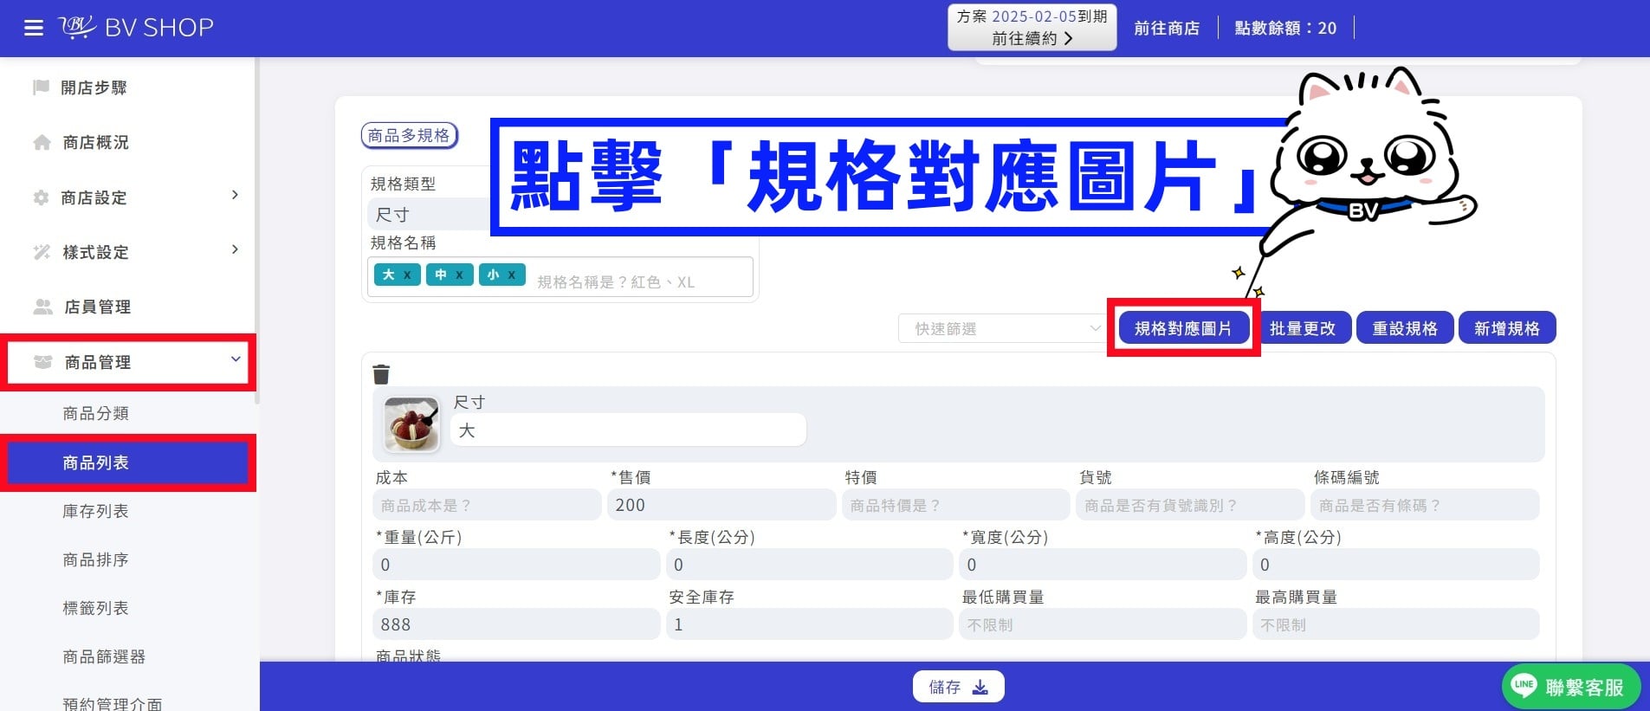Click the BV SHOP logo

[x=136, y=28]
